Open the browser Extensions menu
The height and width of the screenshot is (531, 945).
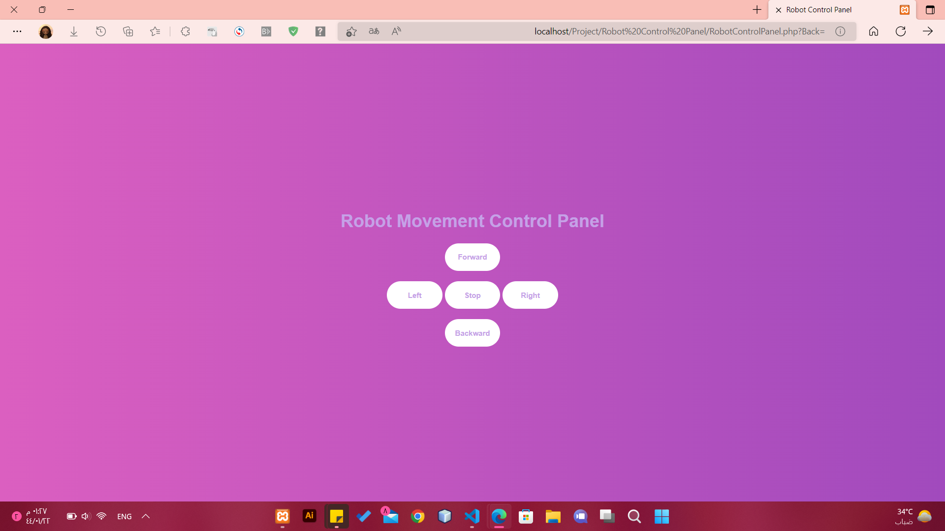pos(185,31)
